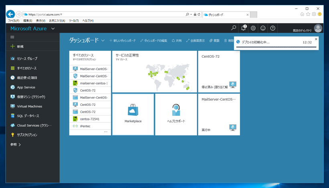The image size is (329, 188).
Task: Click 新しいダッシュボード button
Action: pyautogui.click(x=122, y=40)
